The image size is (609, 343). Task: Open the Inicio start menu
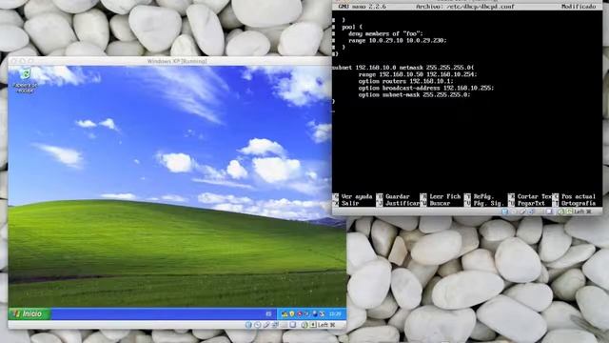click(x=29, y=313)
